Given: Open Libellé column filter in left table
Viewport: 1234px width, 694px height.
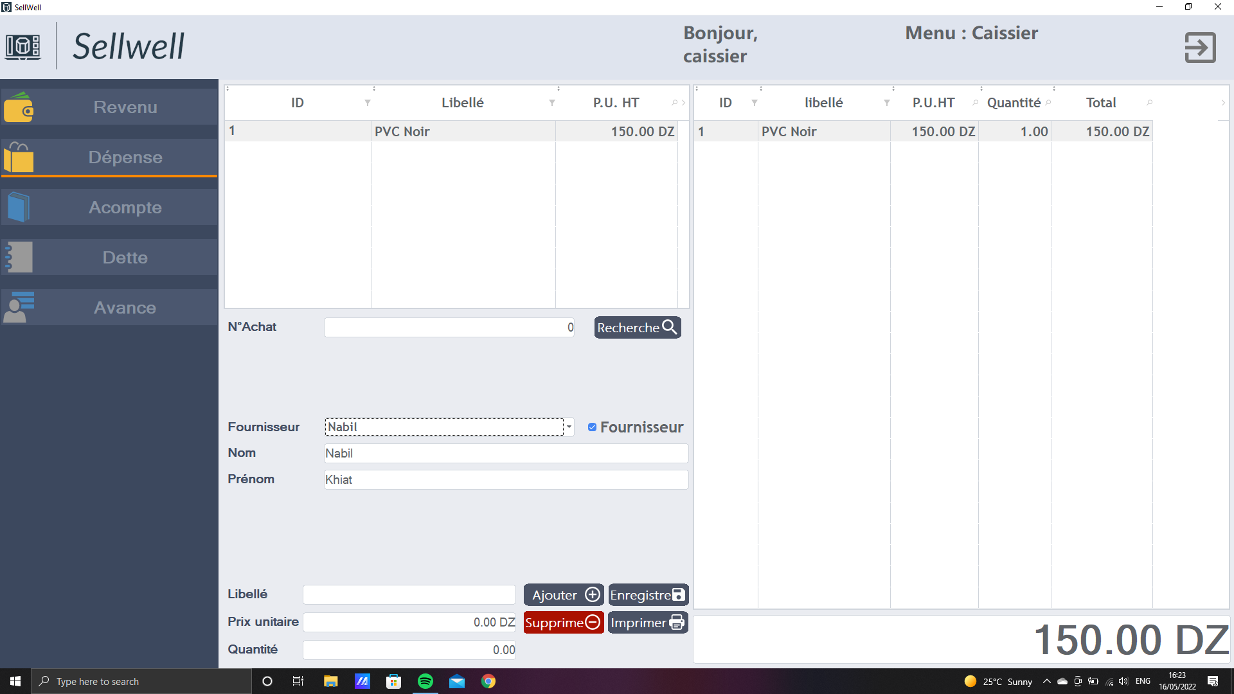Looking at the screenshot, I should [x=552, y=103].
